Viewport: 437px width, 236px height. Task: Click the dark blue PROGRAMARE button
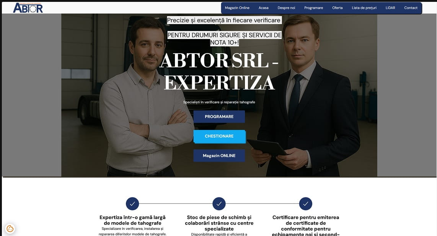coord(219,117)
